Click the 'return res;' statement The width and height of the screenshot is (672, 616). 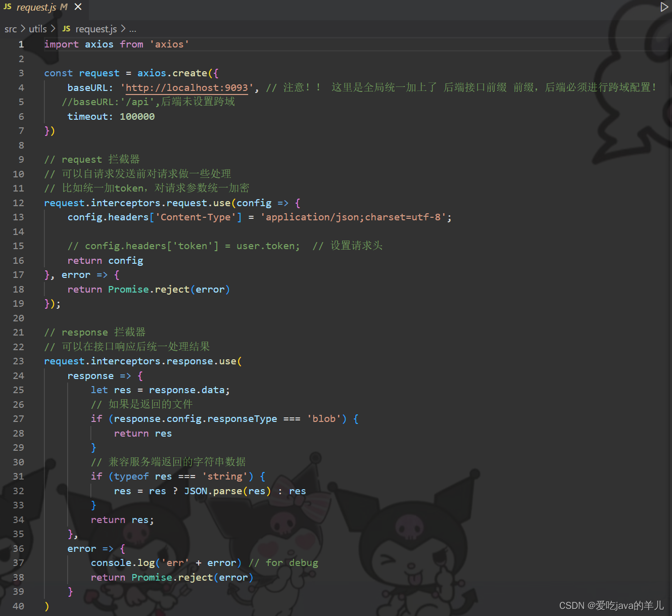click(122, 520)
